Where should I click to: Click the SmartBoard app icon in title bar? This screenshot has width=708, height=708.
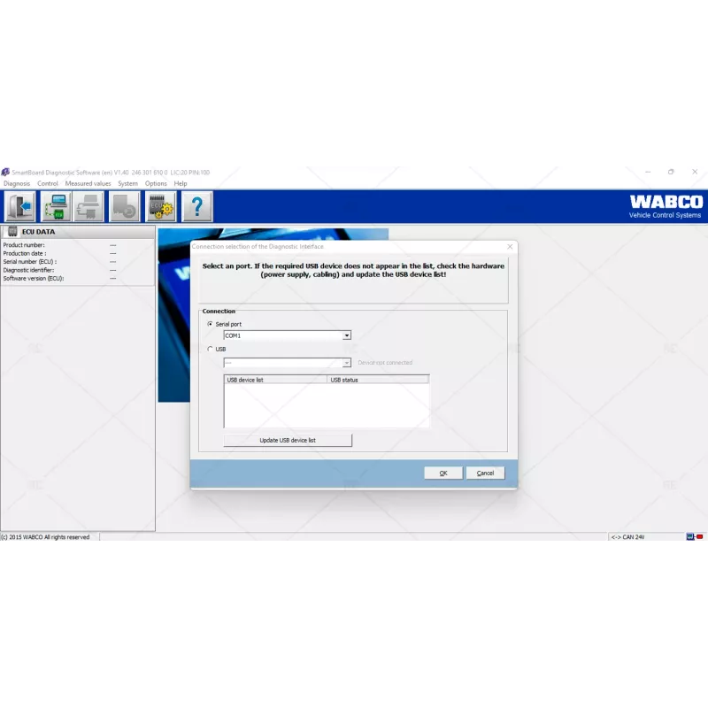click(6, 171)
